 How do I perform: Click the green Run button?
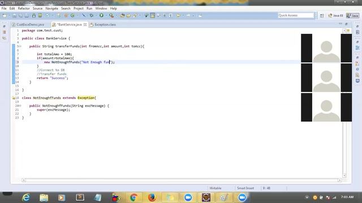(x=101, y=16)
